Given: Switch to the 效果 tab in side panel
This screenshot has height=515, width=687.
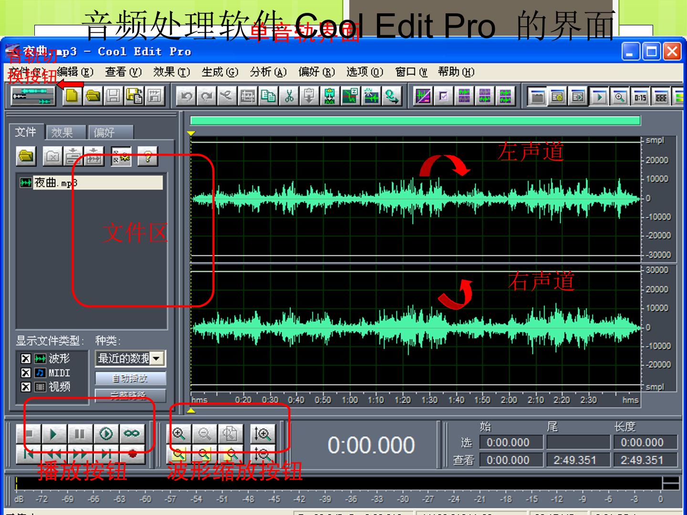Looking at the screenshot, I should point(62,133).
